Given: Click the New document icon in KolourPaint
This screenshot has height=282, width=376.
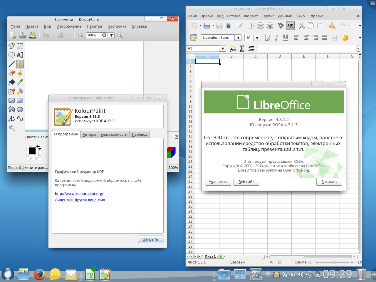Looking at the screenshot, I should 13,35.
